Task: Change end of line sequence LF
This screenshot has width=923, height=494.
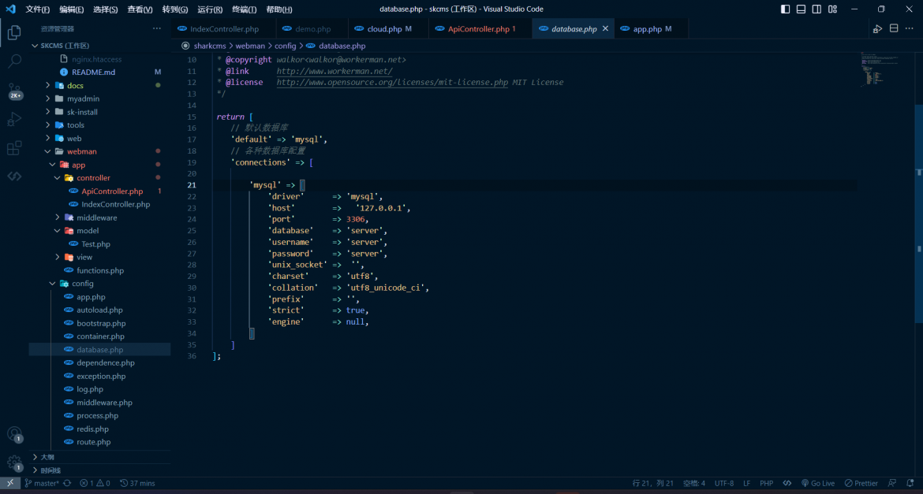Action: pos(746,484)
